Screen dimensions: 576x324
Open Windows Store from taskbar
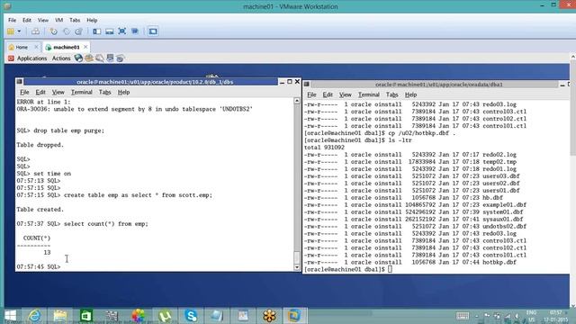(86, 316)
